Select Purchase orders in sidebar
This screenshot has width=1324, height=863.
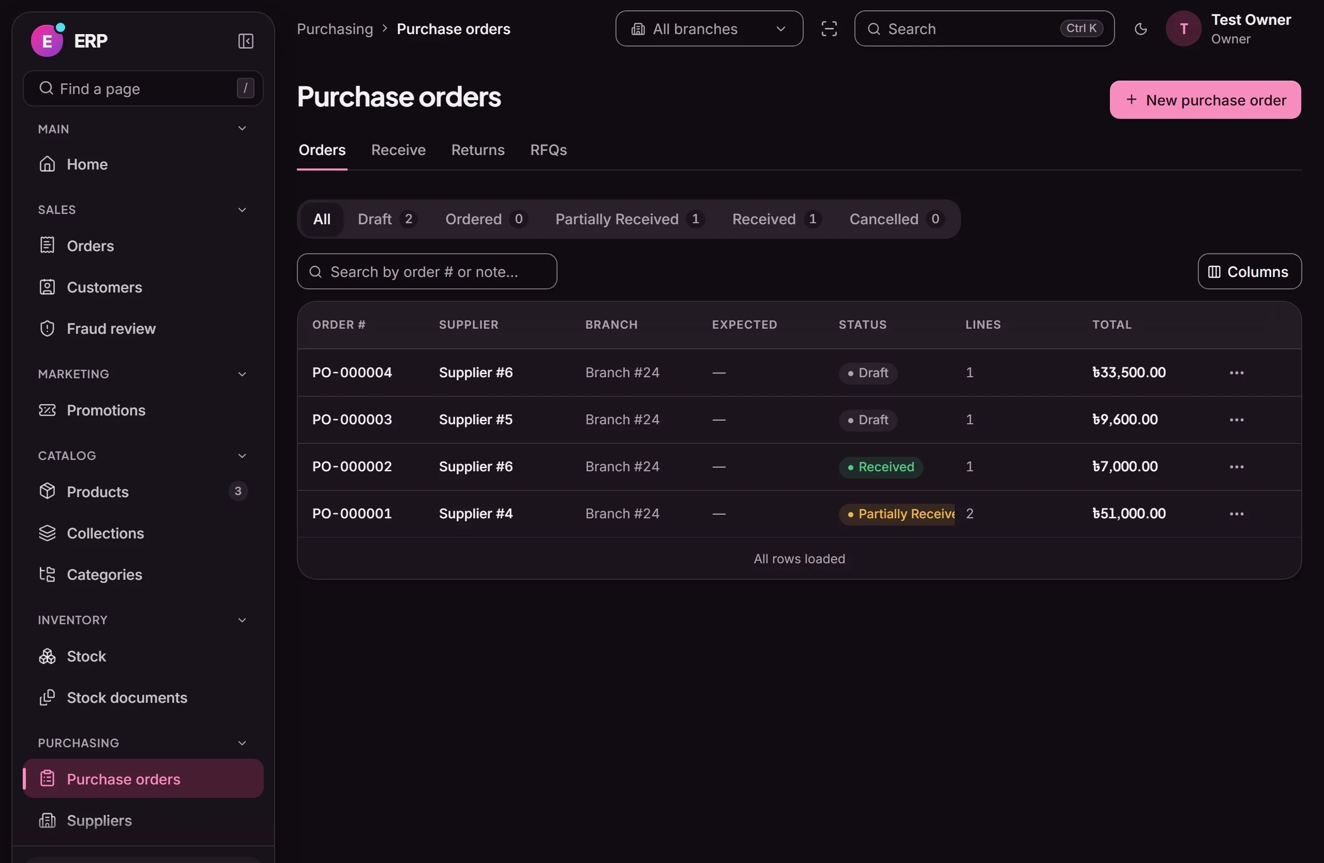[x=143, y=779]
